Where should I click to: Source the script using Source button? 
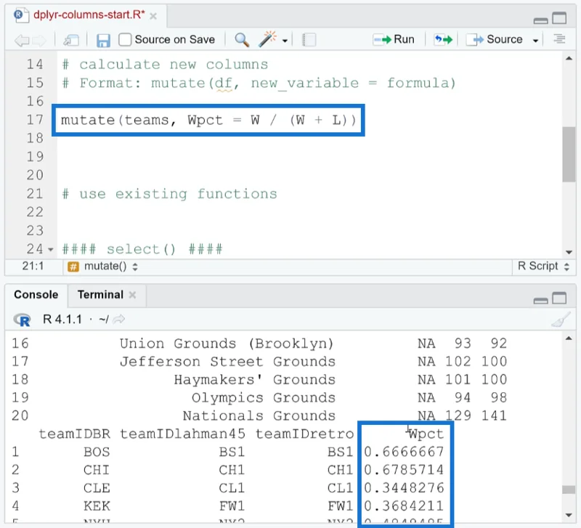pos(495,39)
